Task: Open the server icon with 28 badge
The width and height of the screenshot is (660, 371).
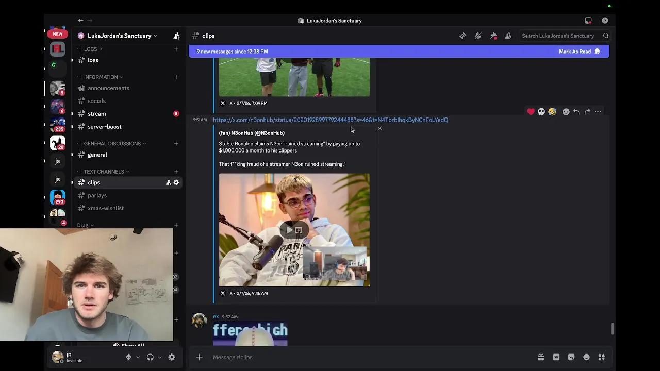Action: tap(57, 143)
